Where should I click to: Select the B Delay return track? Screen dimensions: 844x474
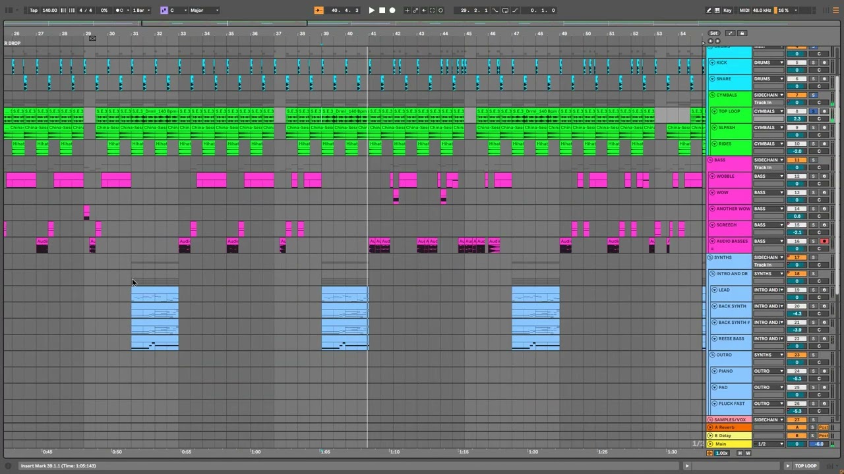[x=729, y=436]
